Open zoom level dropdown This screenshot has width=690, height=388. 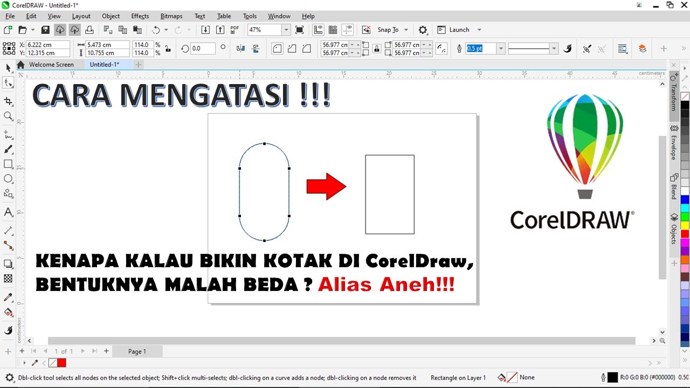point(286,30)
